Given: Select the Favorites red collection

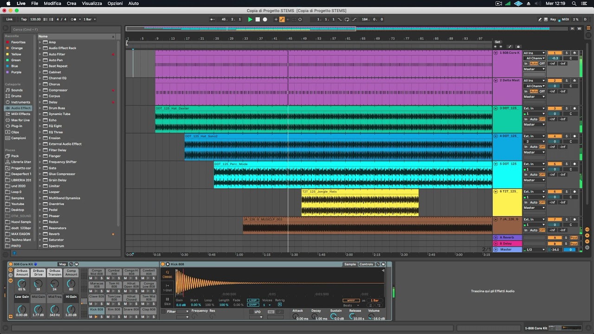Looking at the screenshot, I should [18, 42].
